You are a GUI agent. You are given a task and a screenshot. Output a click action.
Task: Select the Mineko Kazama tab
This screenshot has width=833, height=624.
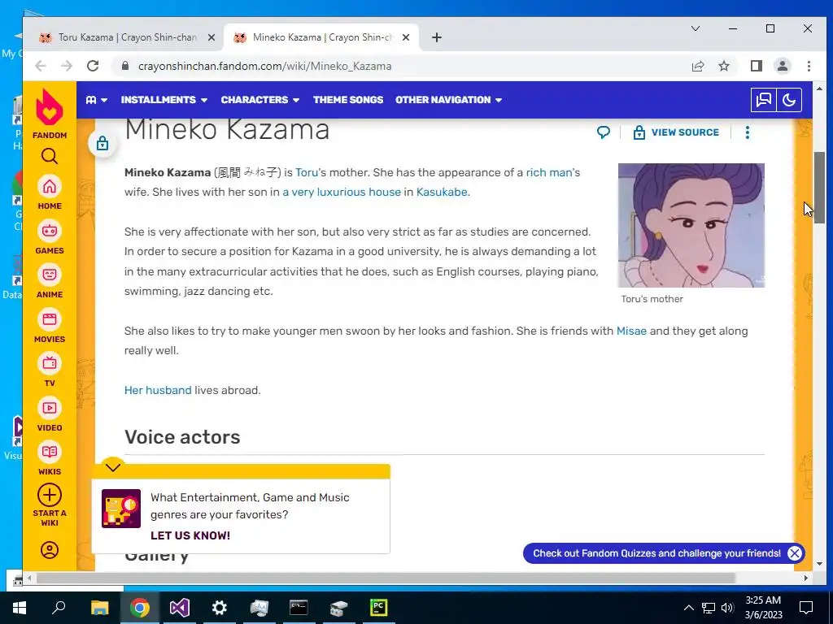pyautogui.click(x=320, y=37)
